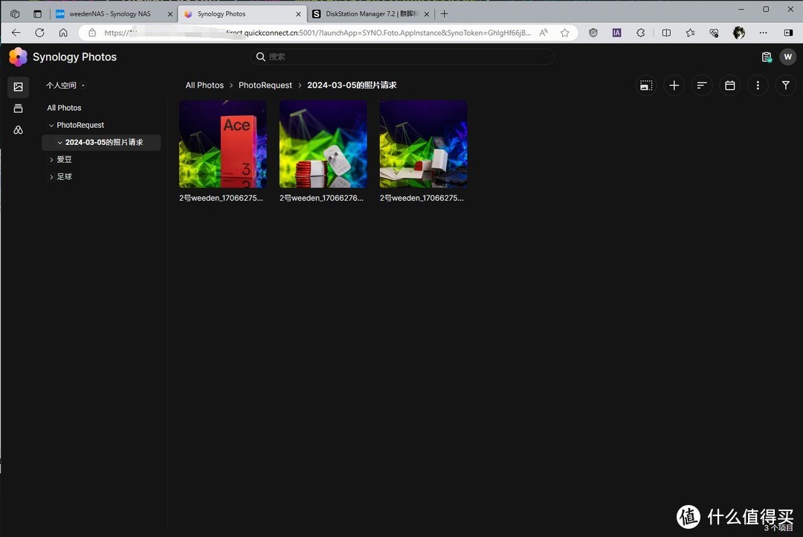Screen dimensions: 803x537
Task: Click the read aloud icon in address bar
Action: [x=544, y=33]
